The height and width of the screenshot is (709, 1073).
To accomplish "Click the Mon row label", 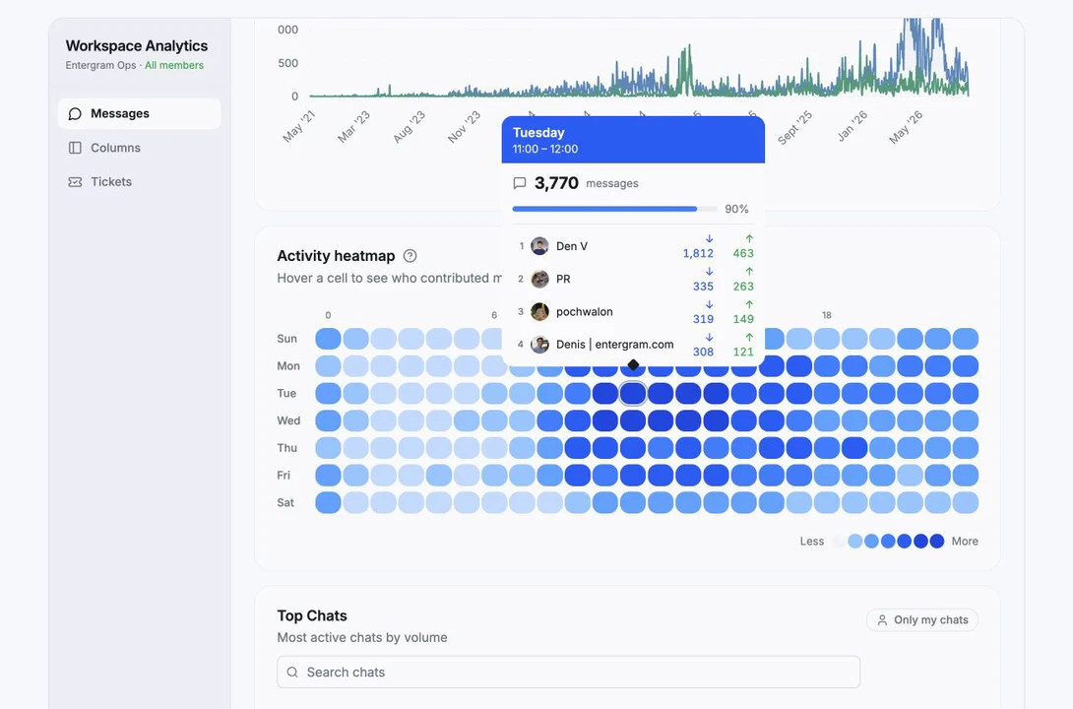I will [288, 366].
